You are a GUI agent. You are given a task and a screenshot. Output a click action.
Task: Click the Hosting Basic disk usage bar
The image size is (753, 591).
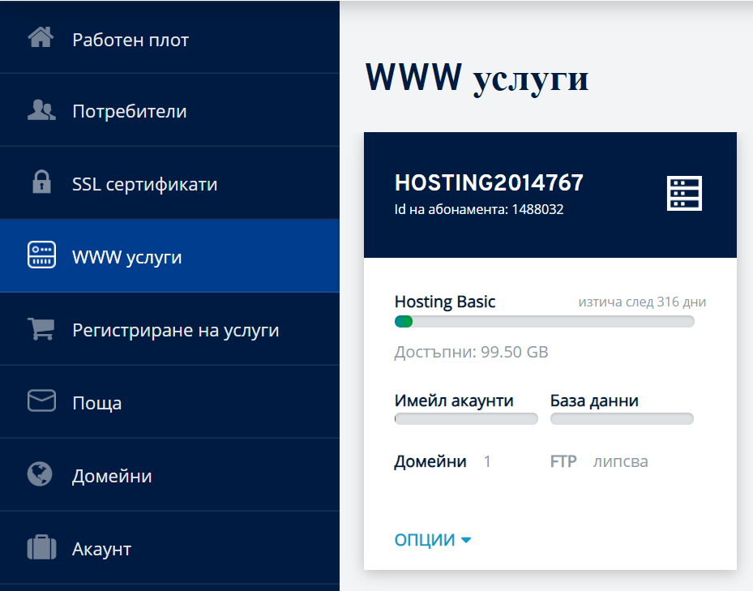[544, 322]
